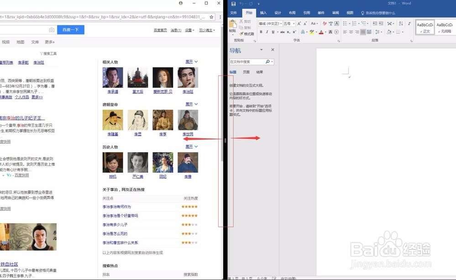Open the 李世民 portrait thumbnail
Viewport: 456px width, 280px height.
click(x=188, y=120)
